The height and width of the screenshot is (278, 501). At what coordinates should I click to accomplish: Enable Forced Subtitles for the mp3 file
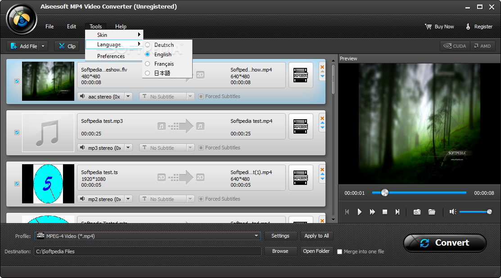(201, 148)
